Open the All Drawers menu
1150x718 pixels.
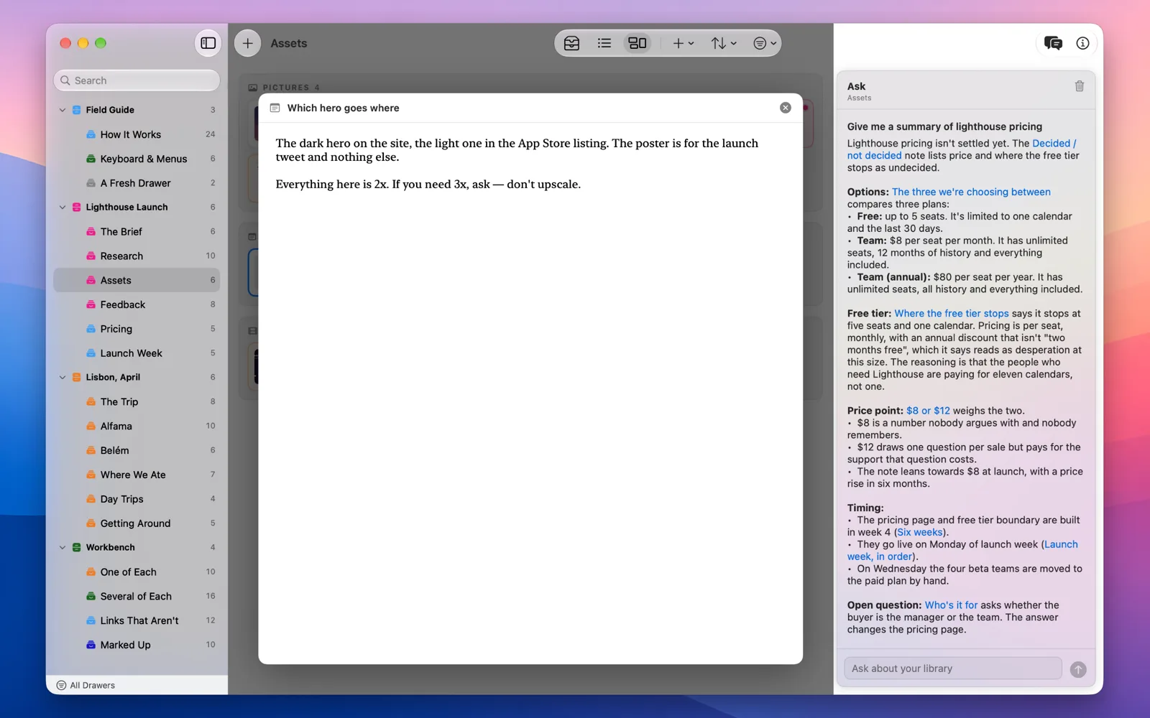pos(86,685)
